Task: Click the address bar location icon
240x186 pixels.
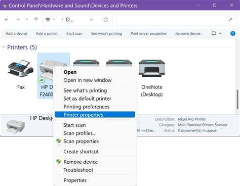Action: click(x=48, y=20)
